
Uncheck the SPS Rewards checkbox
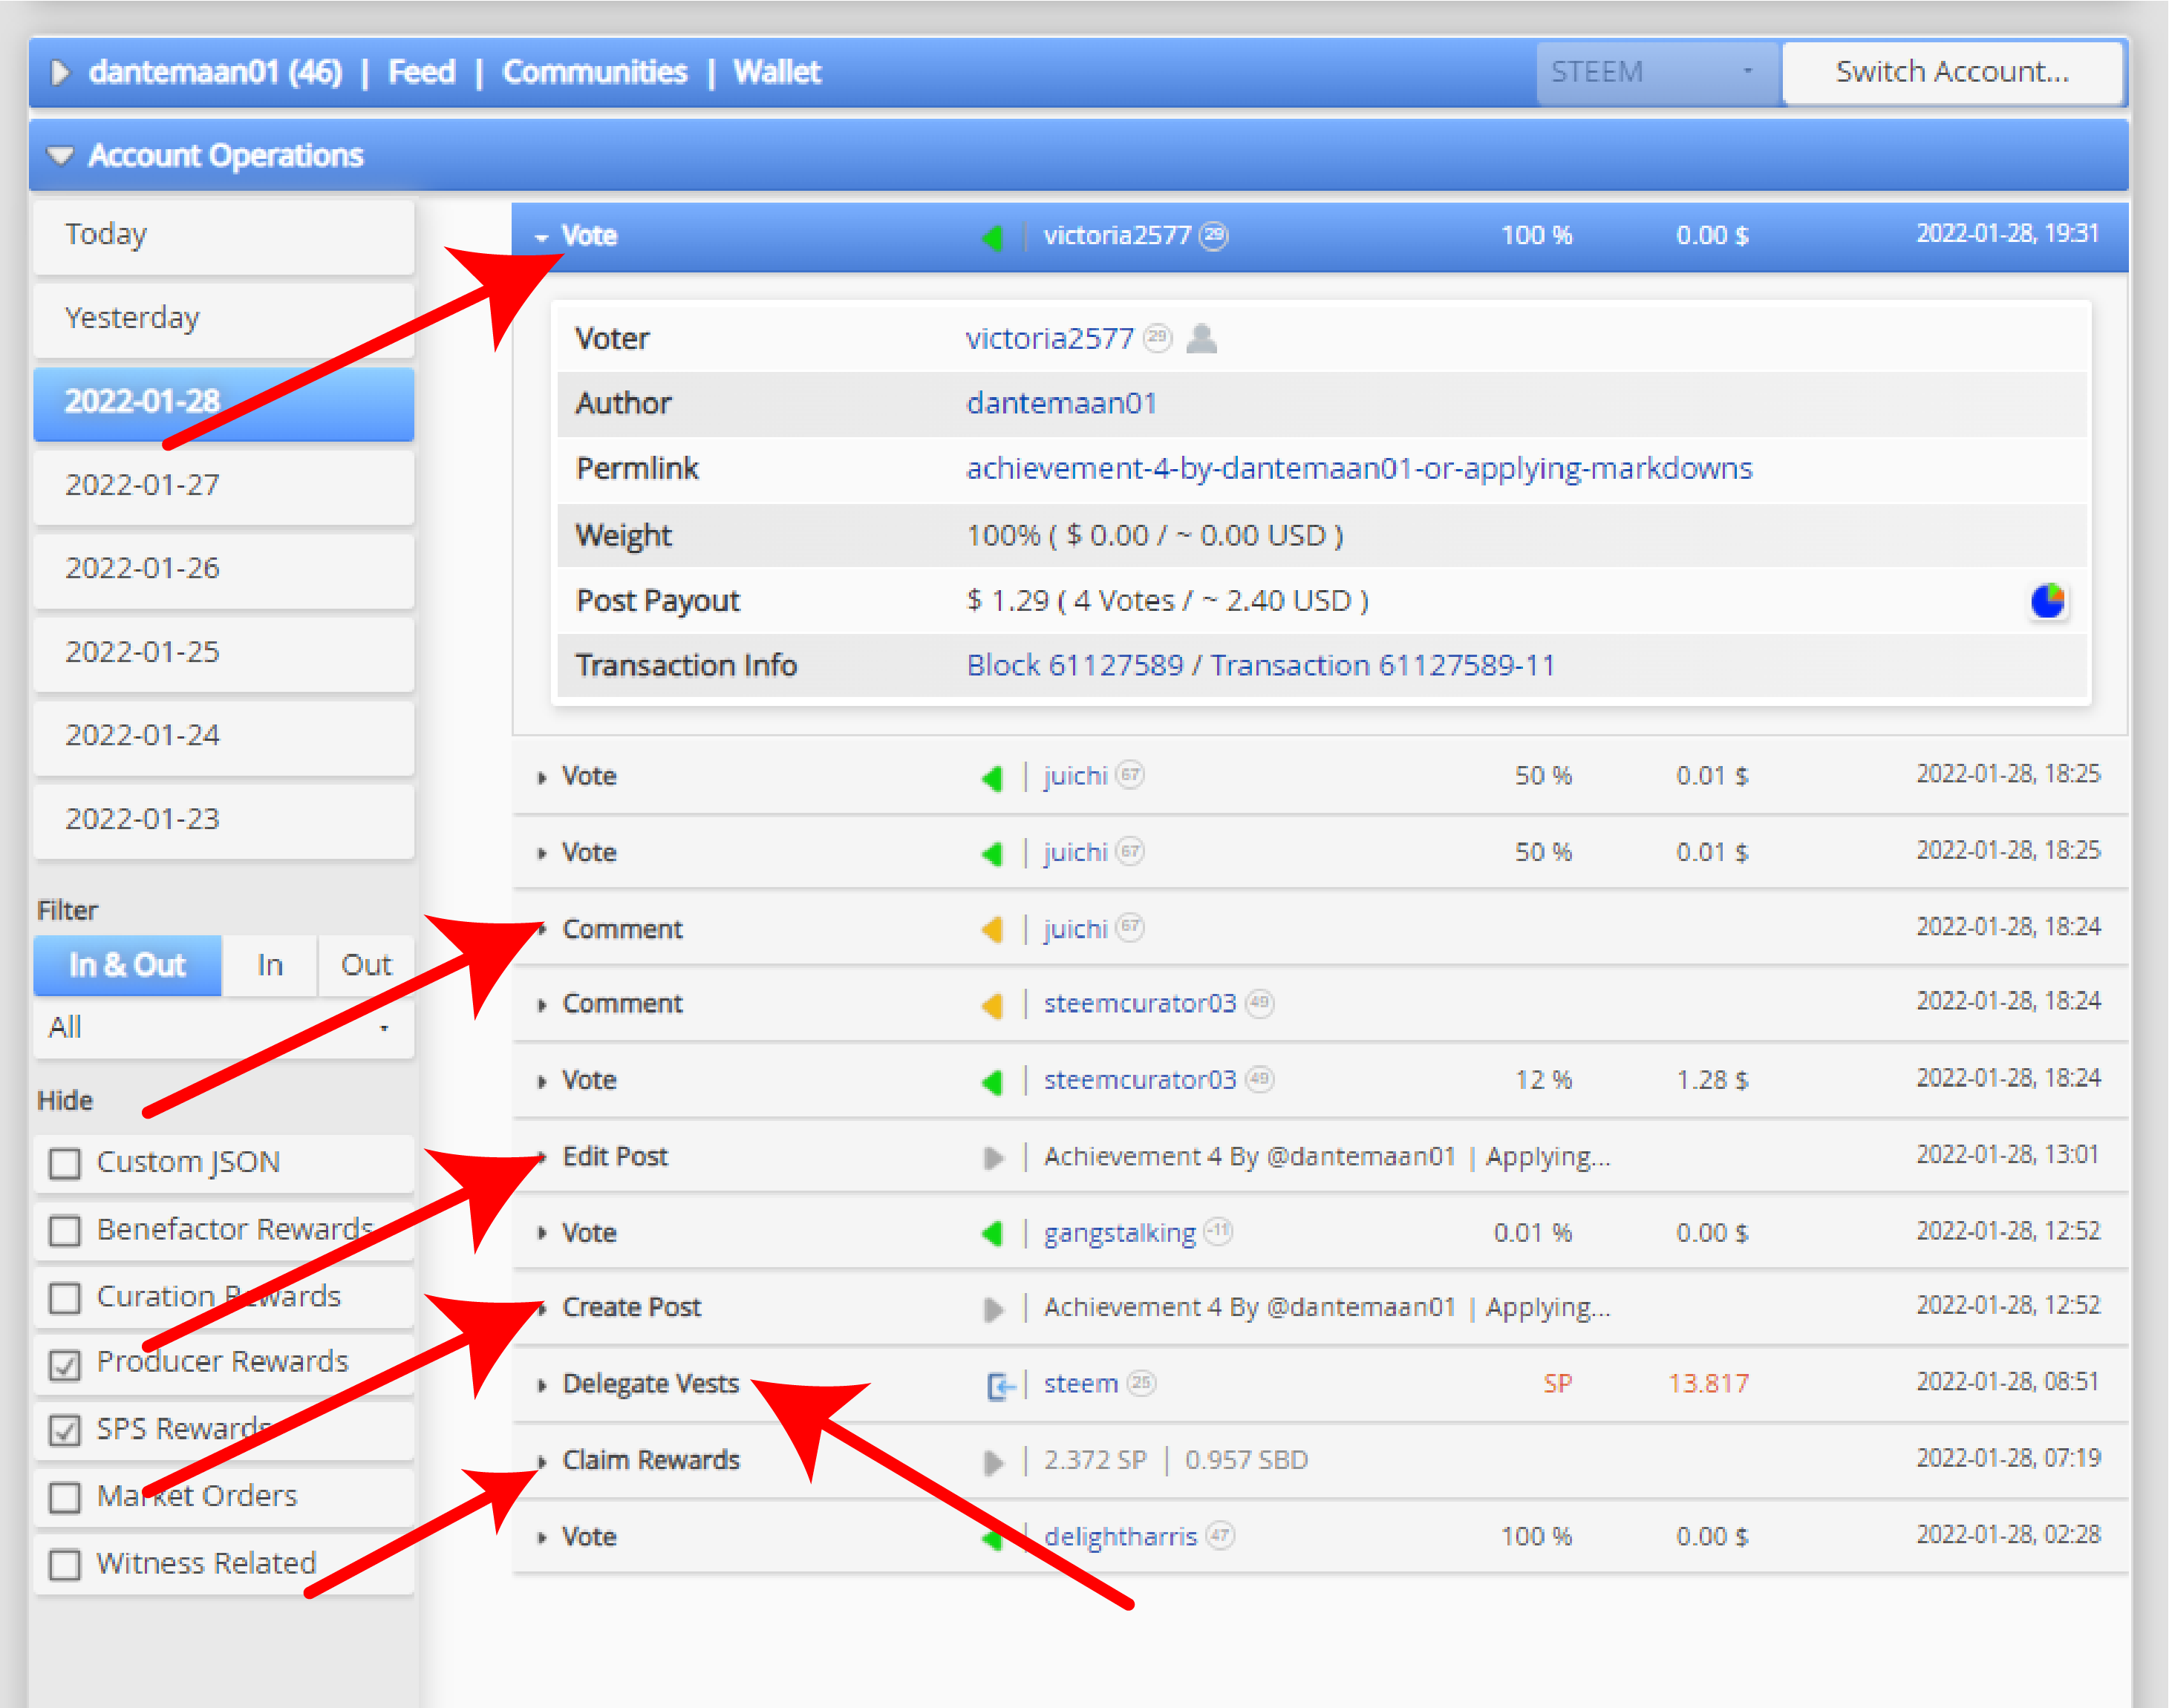[65, 1431]
